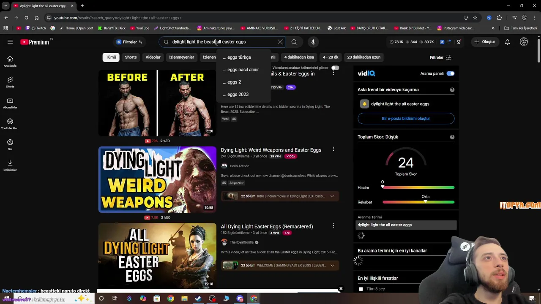Open the Weird Weapons video thumbnail
541x304 pixels.
(157, 179)
